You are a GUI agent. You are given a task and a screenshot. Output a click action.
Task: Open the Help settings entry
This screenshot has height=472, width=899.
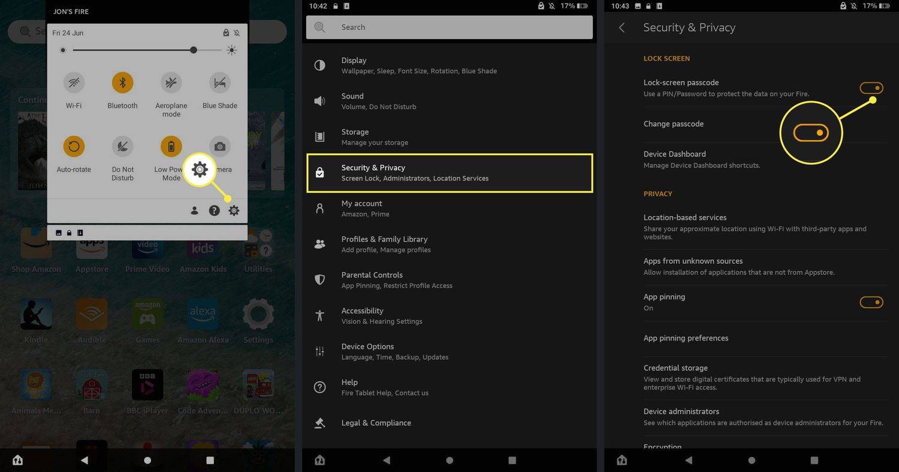450,387
